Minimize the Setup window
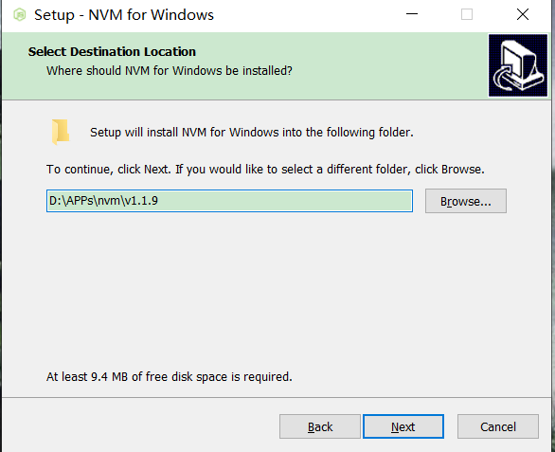Screen dimensions: 555x452 pyautogui.click(x=412, y=14)
